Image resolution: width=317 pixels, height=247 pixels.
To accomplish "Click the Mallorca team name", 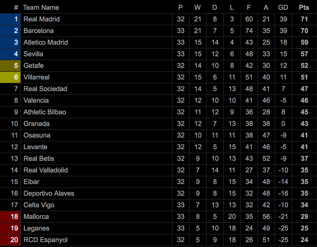I will (x=36, y=217).
